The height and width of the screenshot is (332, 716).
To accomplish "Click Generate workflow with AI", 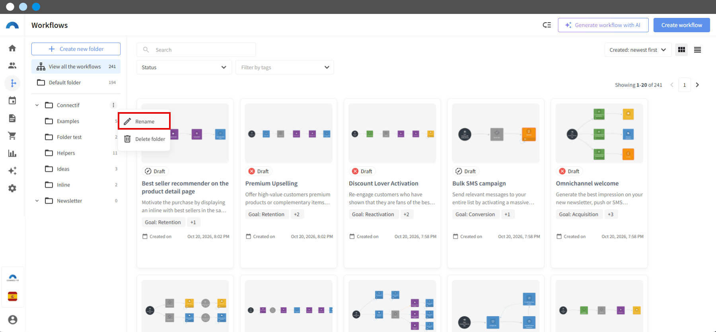I will [x=603, y=25].
